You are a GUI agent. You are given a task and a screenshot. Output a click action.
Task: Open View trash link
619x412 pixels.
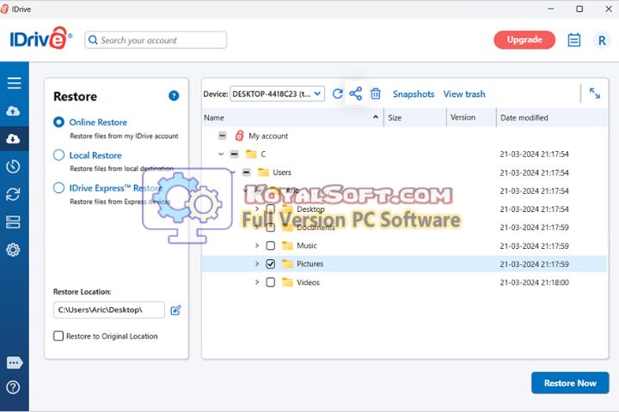(x=464, y=94)
